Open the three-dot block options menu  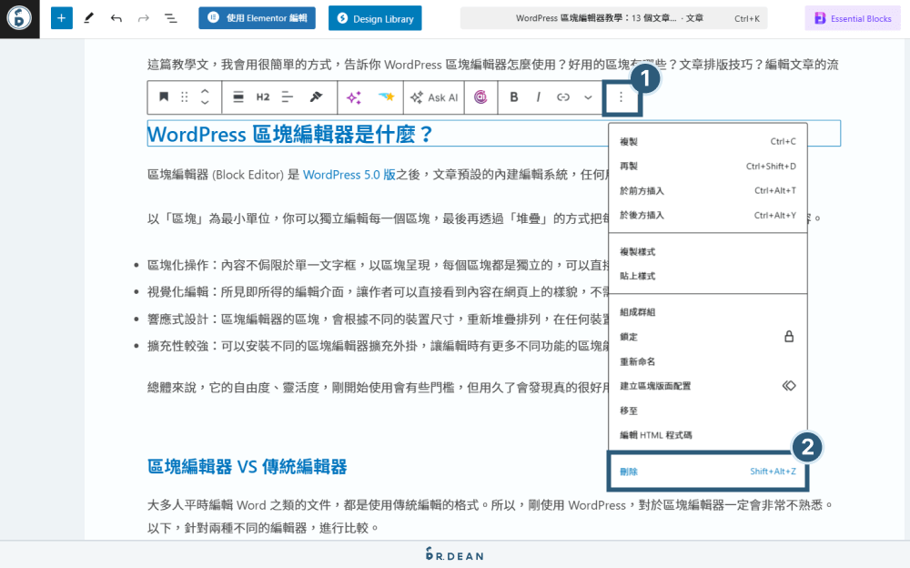[620, 97]
